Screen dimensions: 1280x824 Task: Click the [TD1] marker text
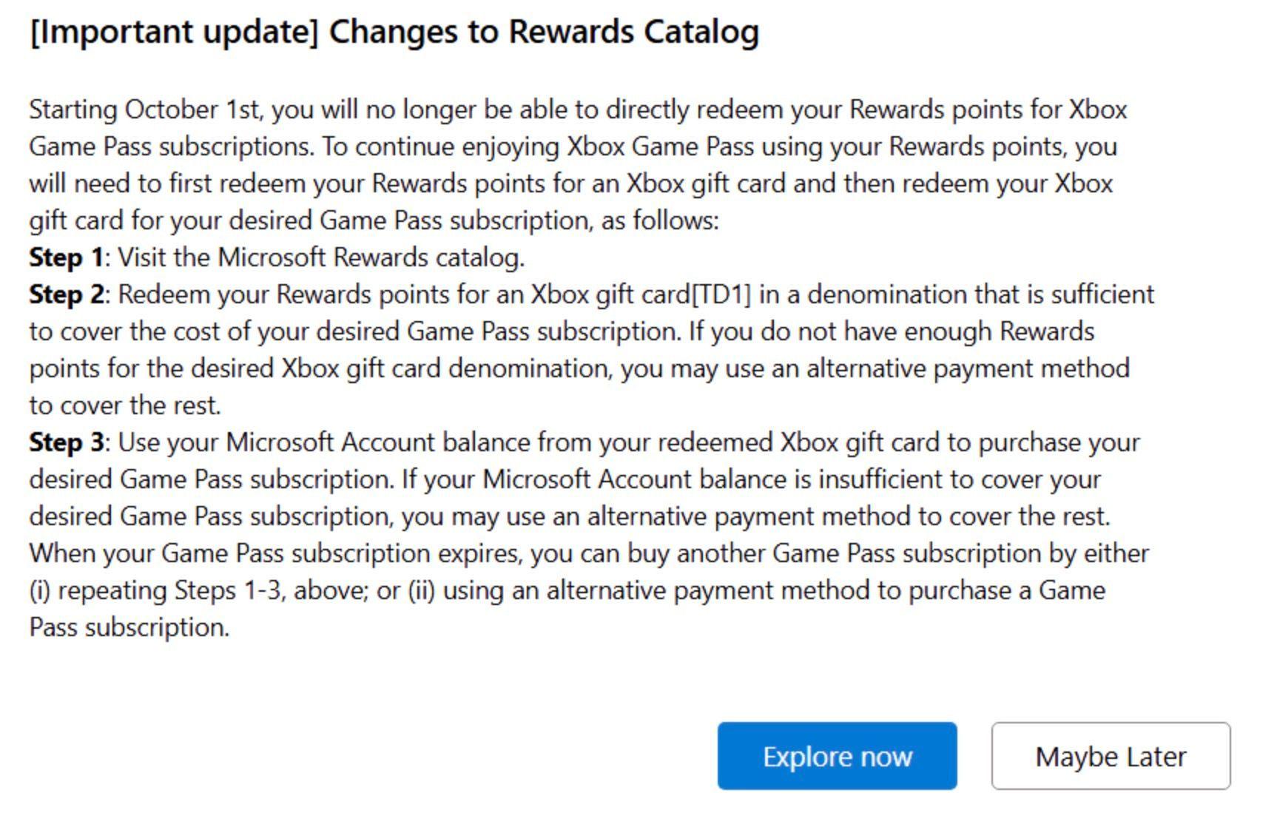click(x=721, y=294)
